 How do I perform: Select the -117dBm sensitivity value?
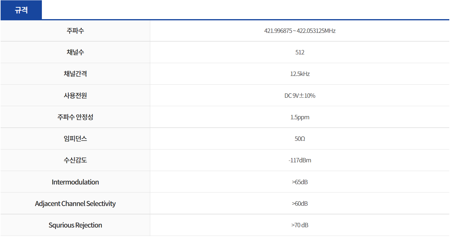coord(300,160)
